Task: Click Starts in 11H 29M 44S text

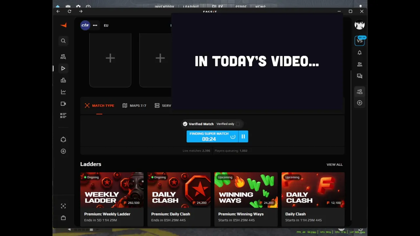Action: click(304, 220)
